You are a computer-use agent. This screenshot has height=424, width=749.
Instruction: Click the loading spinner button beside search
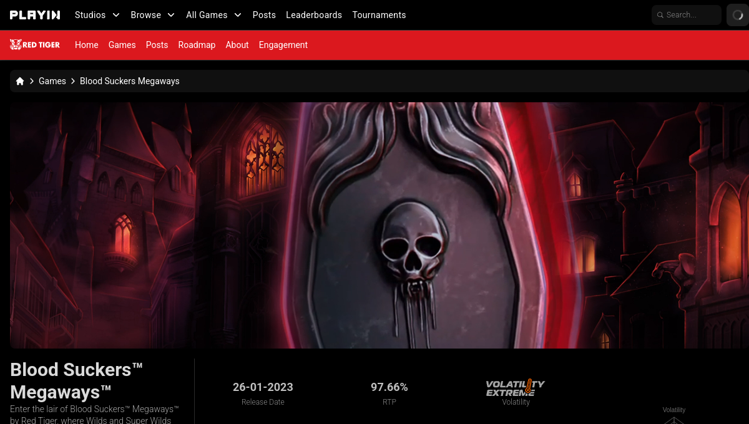click(738, 15)
